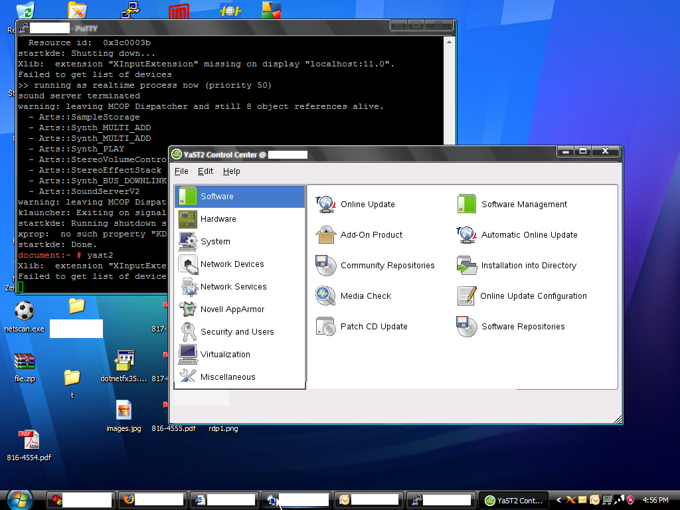The image size is (680, 510).
Task: Open Community Repositories module
Action: 375,266
